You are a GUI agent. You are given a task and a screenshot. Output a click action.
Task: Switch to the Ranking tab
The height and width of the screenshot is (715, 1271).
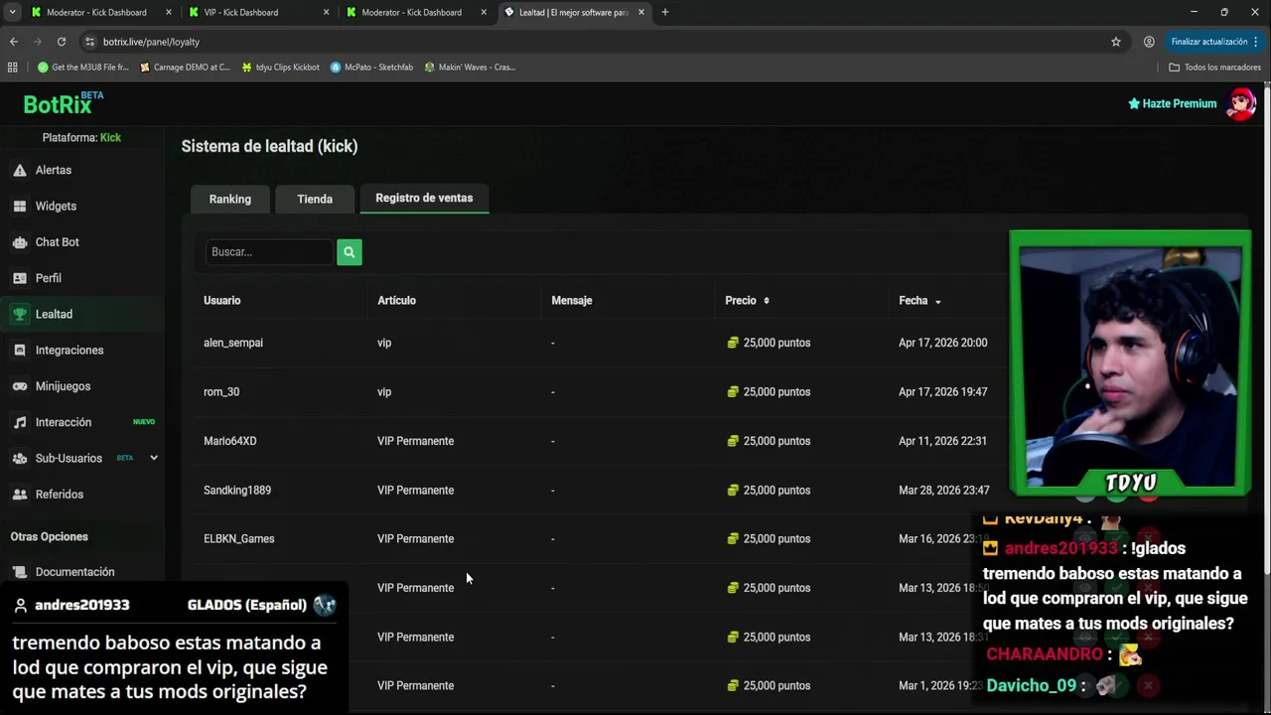point(229,199)
